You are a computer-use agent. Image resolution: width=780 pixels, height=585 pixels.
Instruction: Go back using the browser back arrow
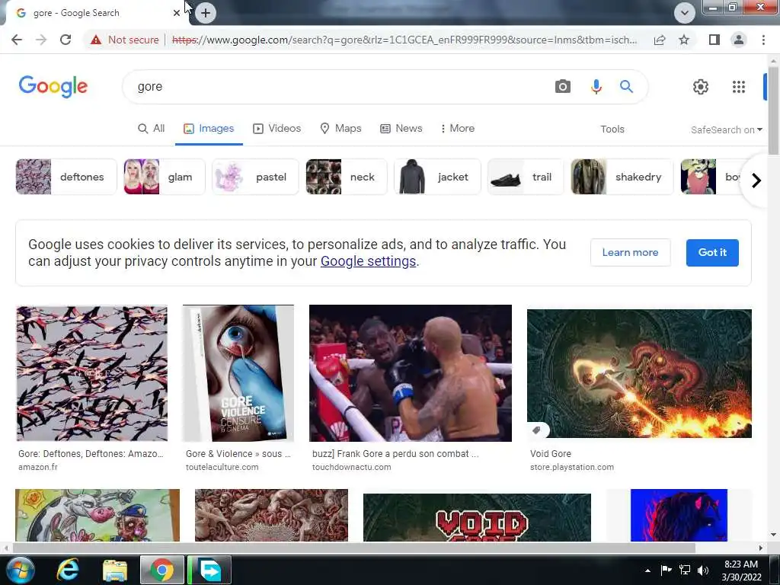pos(17,40)
